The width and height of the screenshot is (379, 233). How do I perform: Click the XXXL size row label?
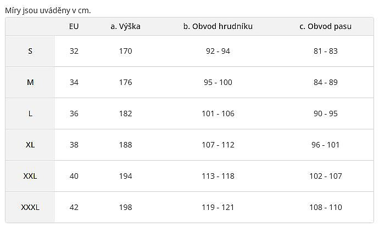[x=30, y=207]
